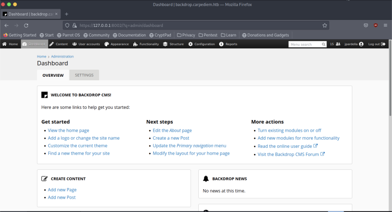392x212 pixels.
Task: Open the Appearance admin menu
Action: 116,44
